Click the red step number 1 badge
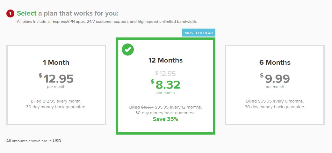This screenshot has width=332, height=153. (10, 14)
